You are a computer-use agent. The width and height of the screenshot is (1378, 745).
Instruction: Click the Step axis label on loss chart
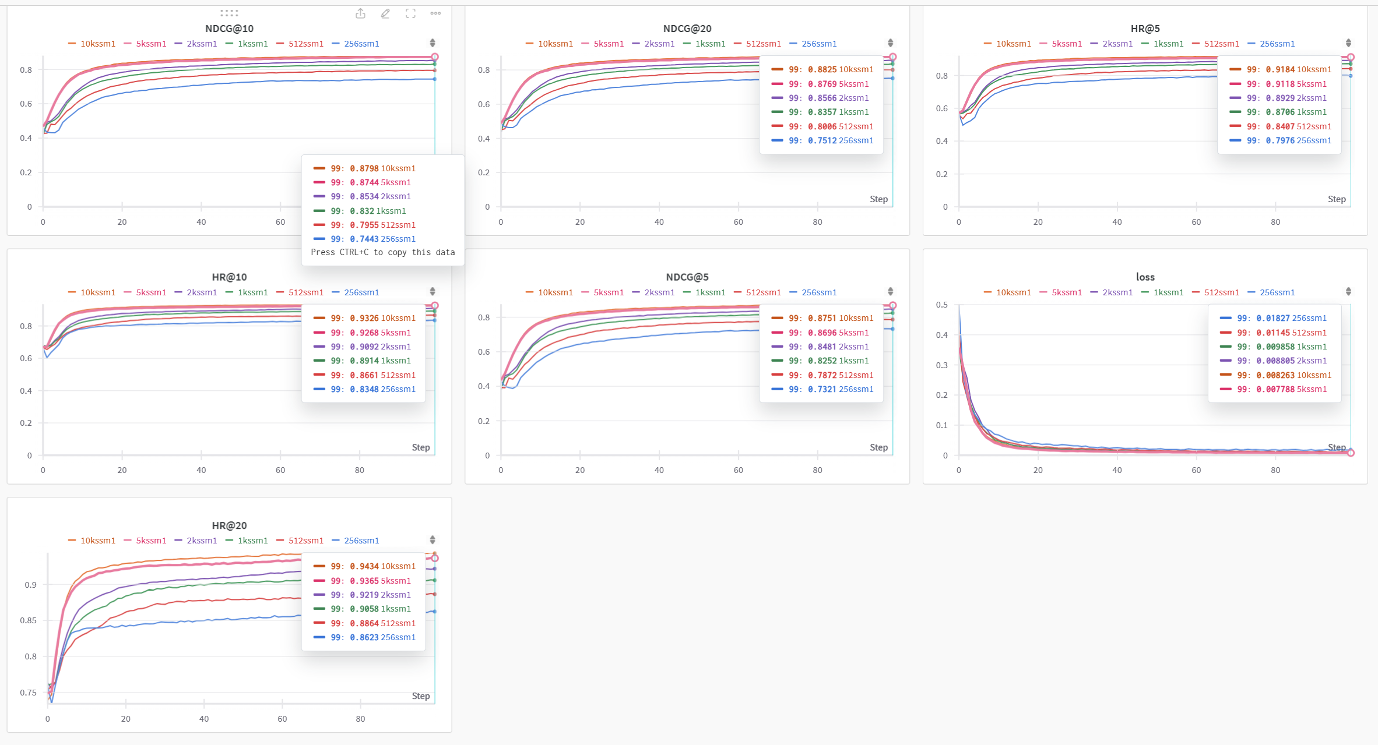pos(1337,447)
